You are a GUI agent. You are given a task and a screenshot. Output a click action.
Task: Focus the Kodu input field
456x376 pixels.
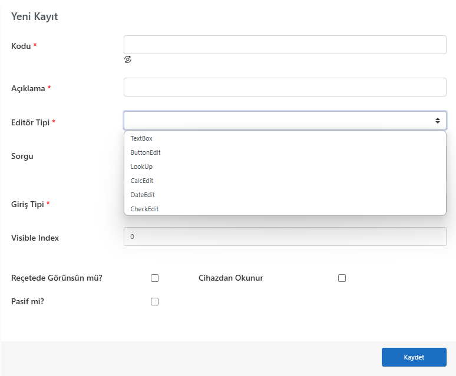(x=285, y=45)
